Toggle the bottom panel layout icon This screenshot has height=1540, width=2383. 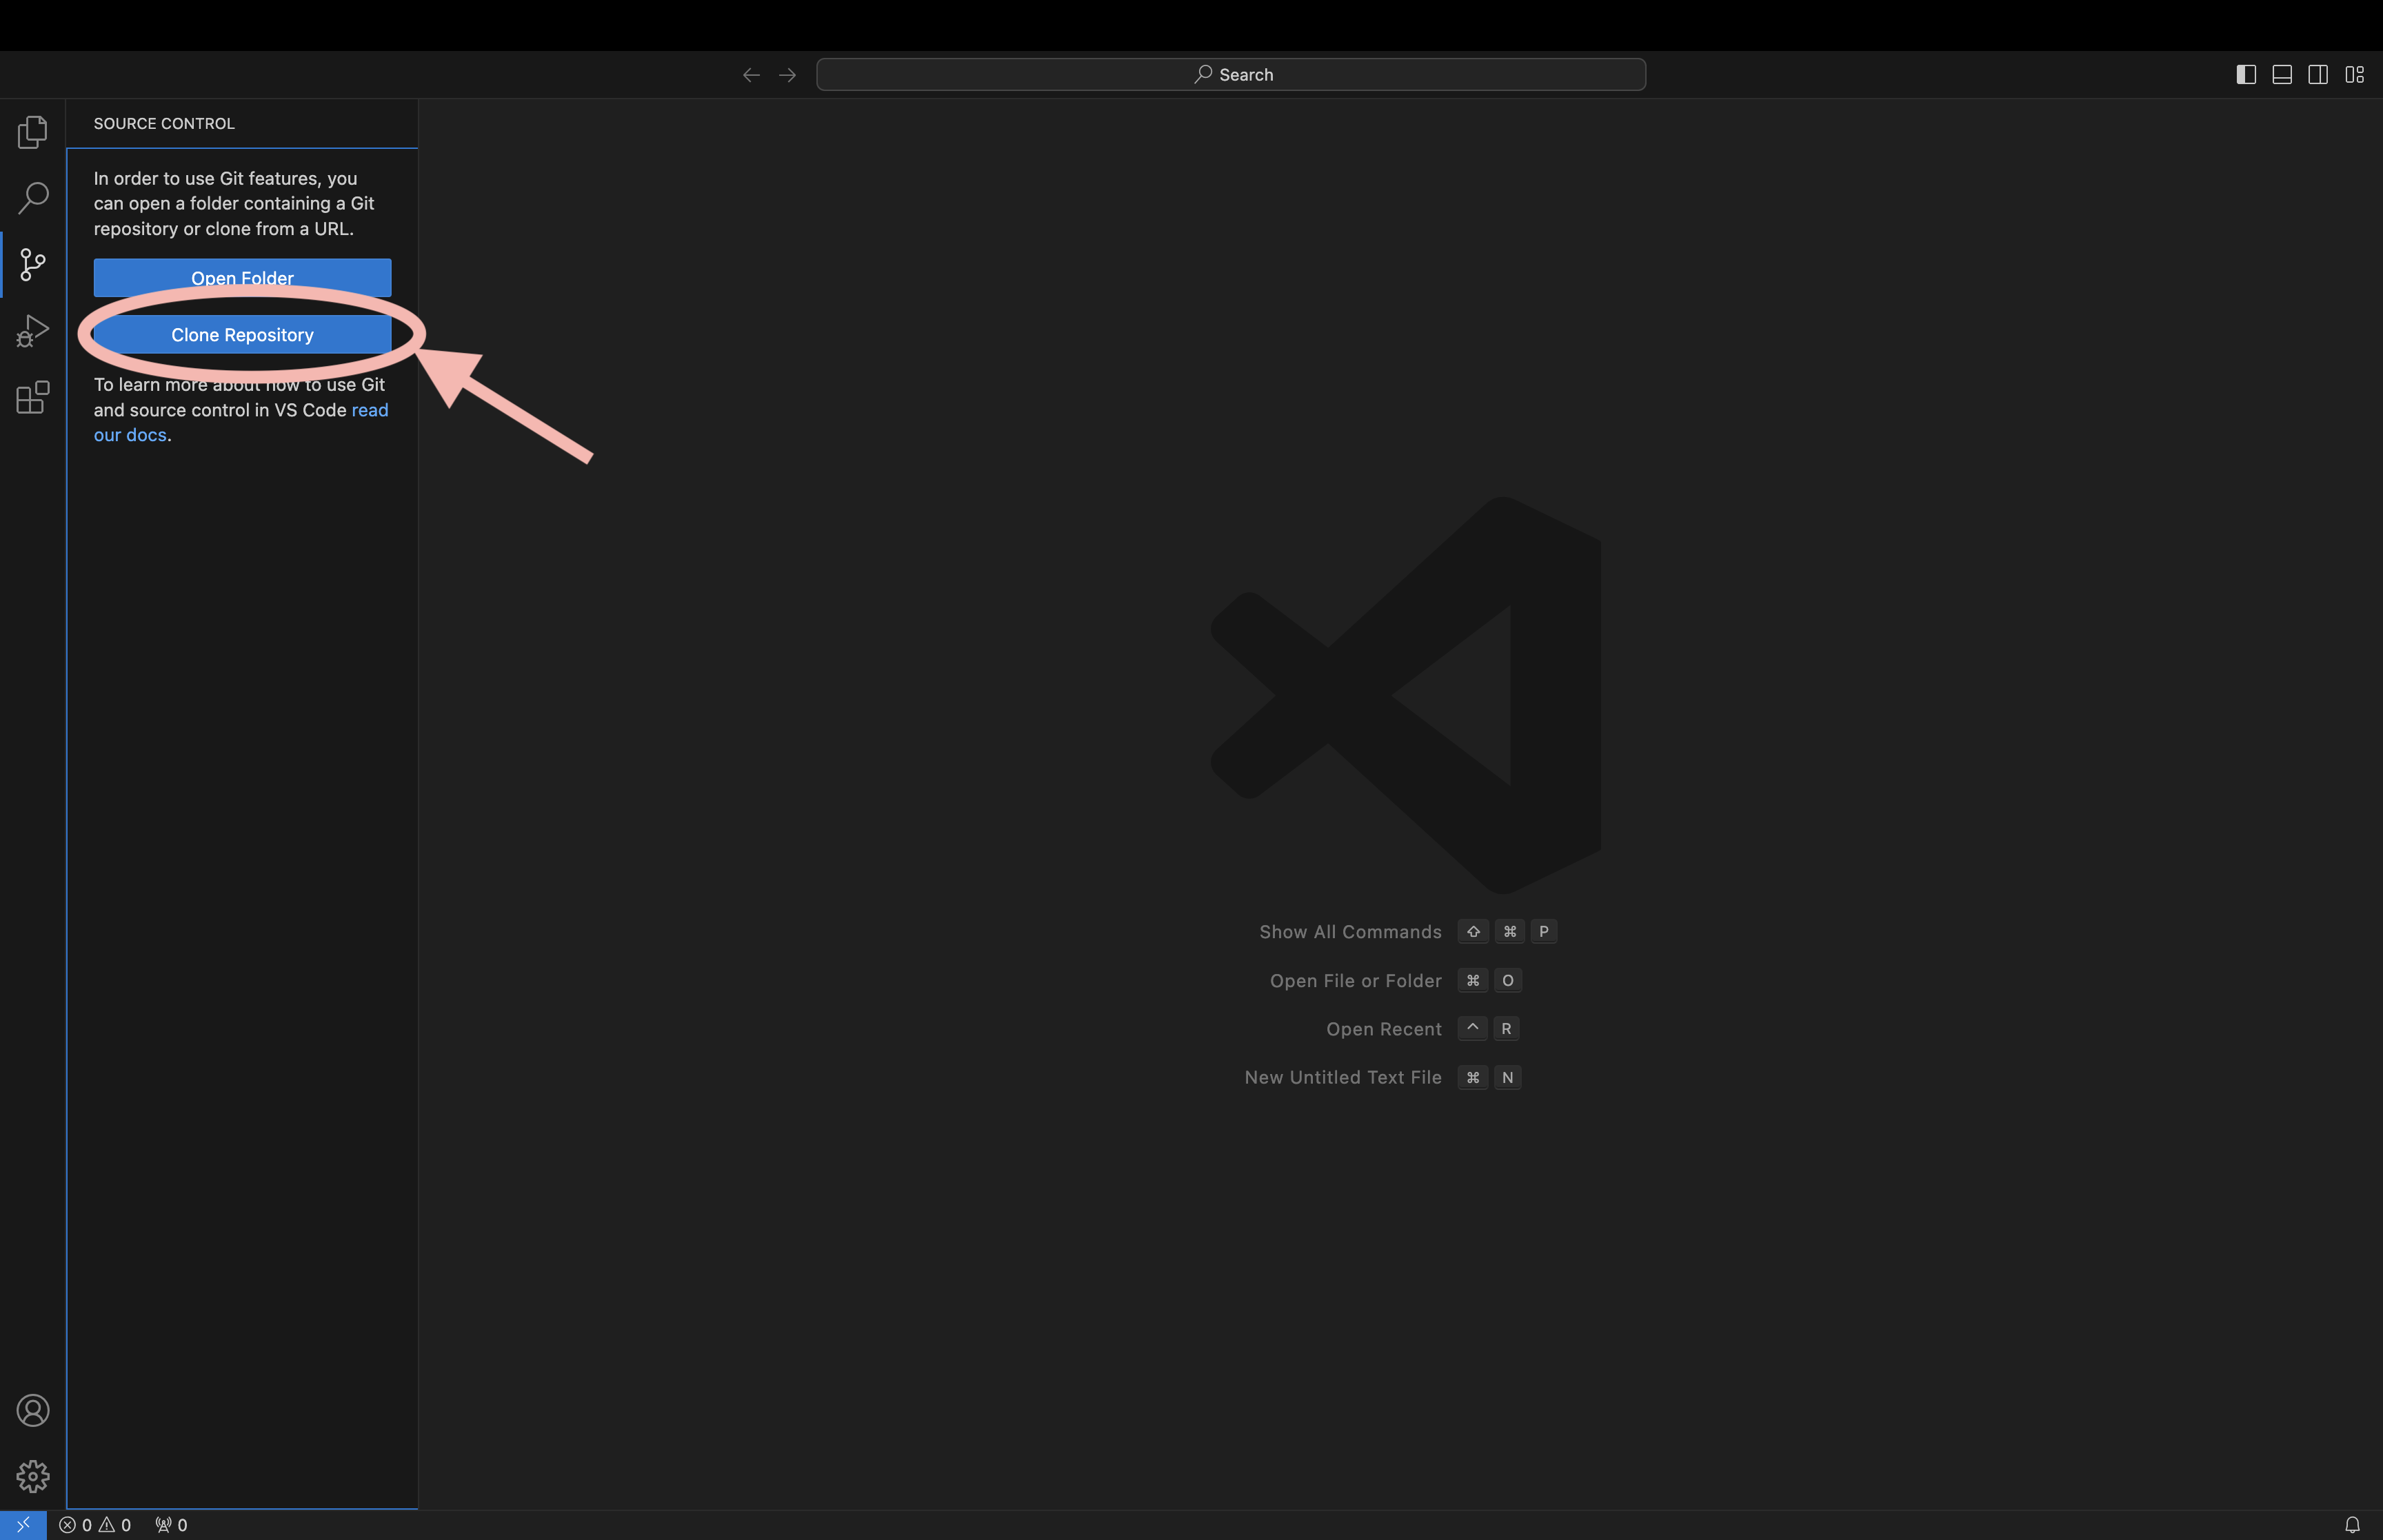click(2281, 75)
